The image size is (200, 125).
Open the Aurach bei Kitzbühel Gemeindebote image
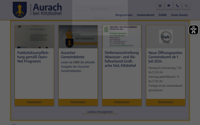click(78, 37)
